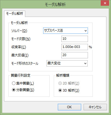
Task: Click the OK button
Action: coord(69,107)
